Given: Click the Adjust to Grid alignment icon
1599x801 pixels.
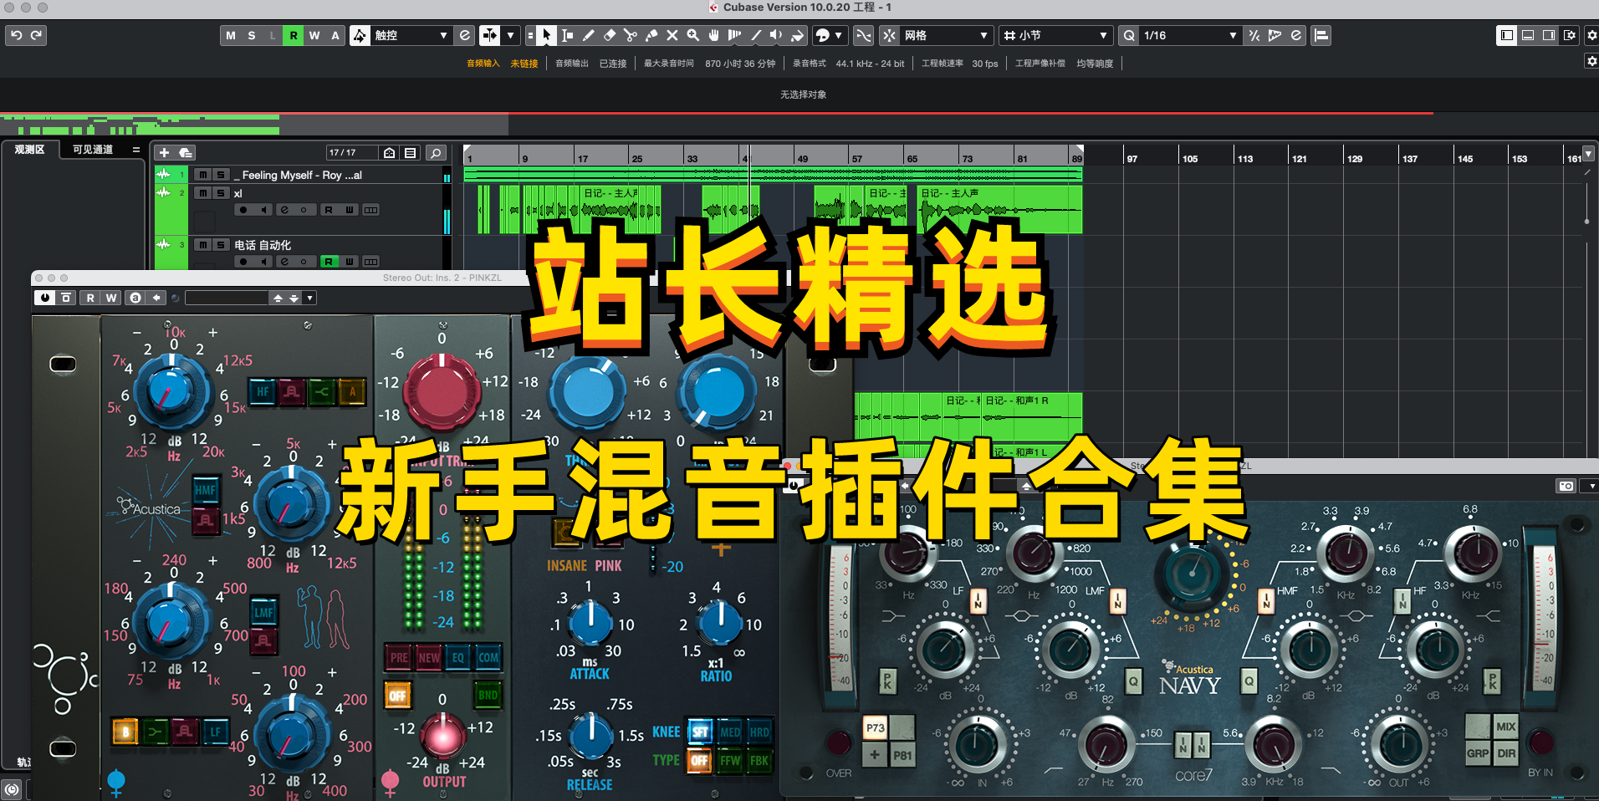Looking at the screenshot, I should 1321,35.
